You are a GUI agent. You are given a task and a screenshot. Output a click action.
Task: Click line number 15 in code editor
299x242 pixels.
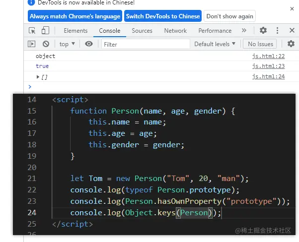click(32, 111)
